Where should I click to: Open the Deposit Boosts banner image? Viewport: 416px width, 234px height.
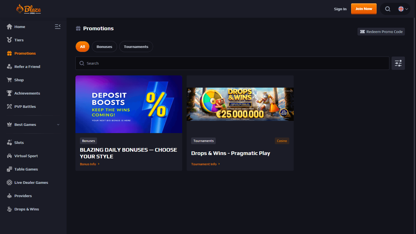pyautogui.click(x=129, y=104)
